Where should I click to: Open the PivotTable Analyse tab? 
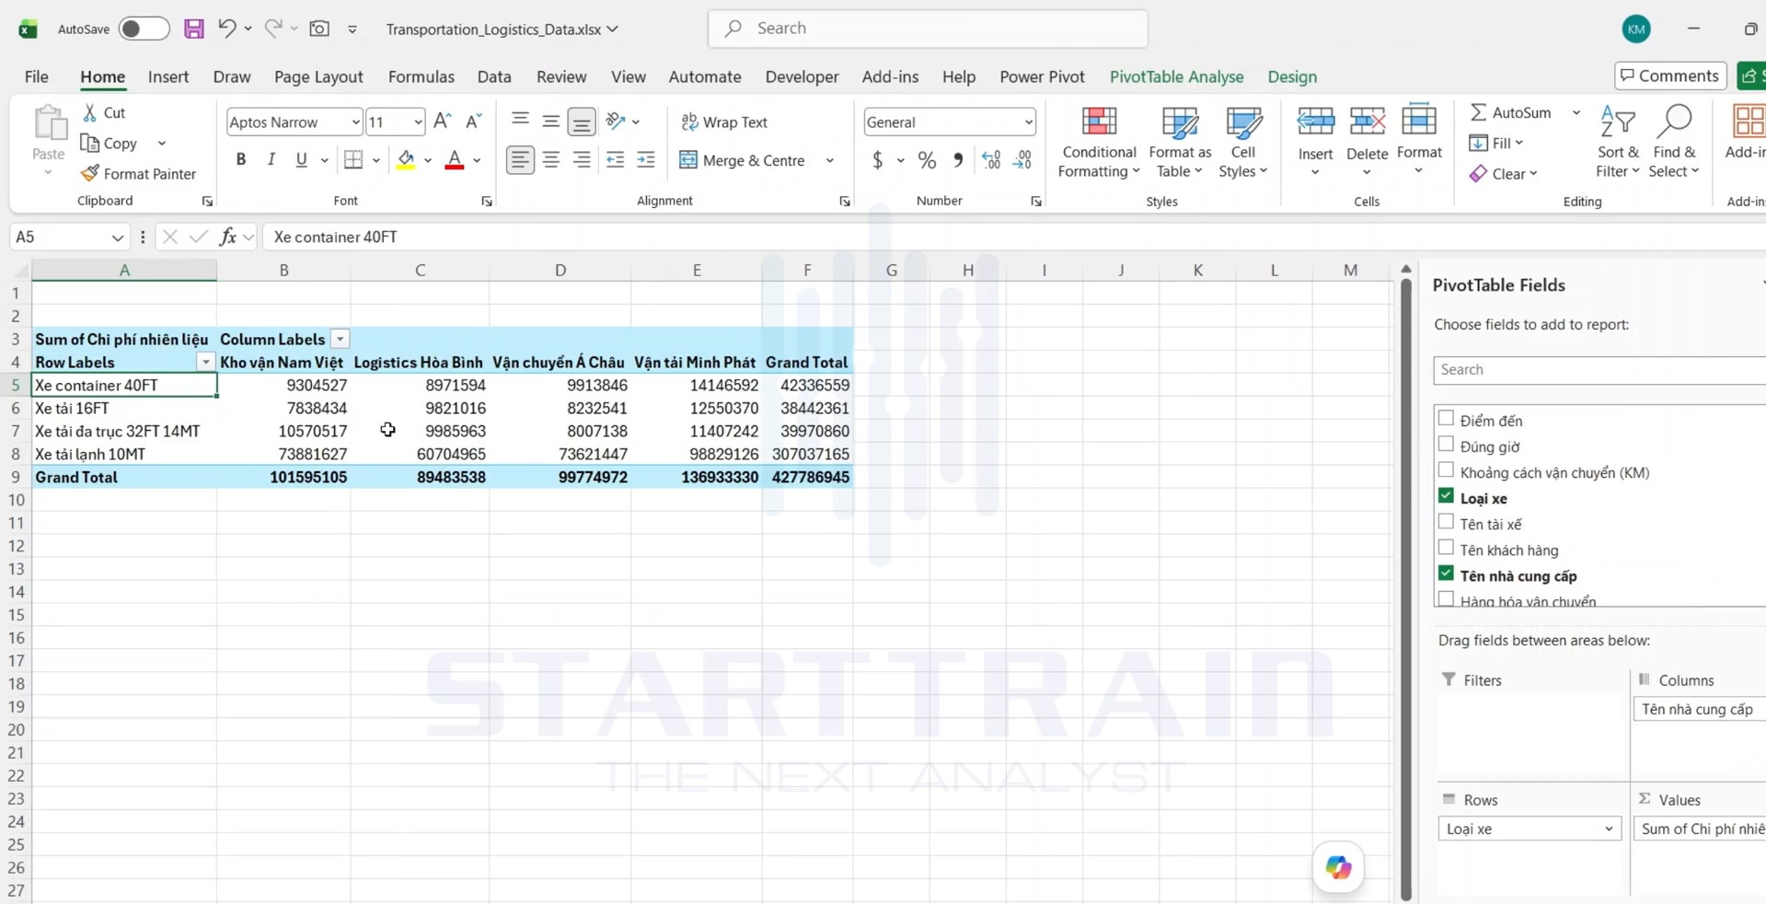1176,76
